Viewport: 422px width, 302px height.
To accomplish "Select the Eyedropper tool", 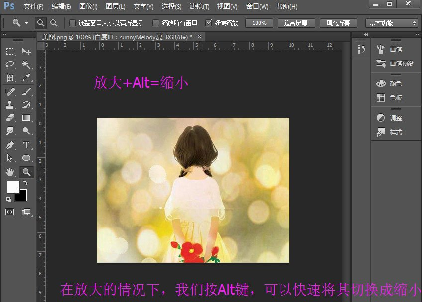I will [26, 77].
